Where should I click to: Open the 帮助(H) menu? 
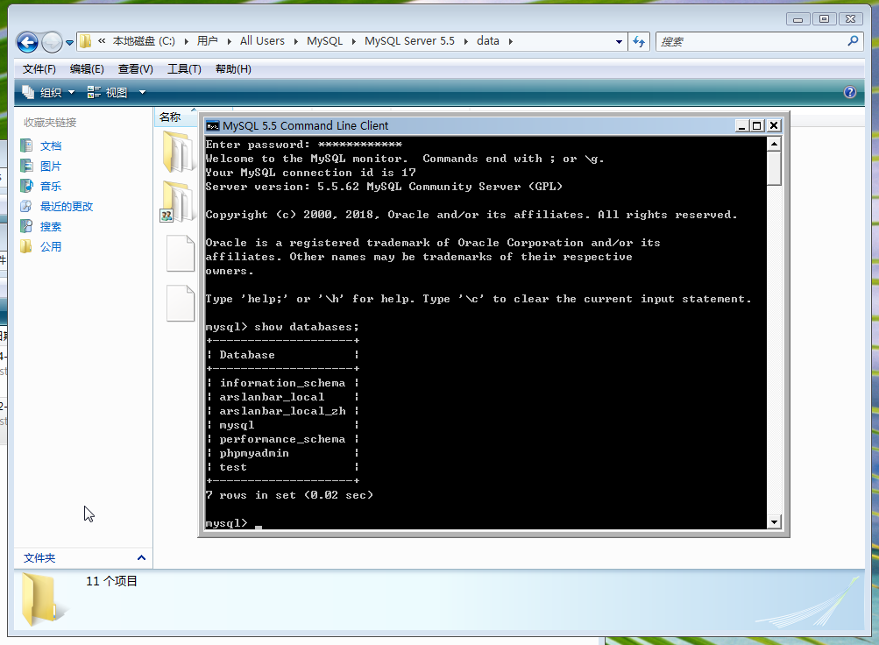tap(233, 69)
